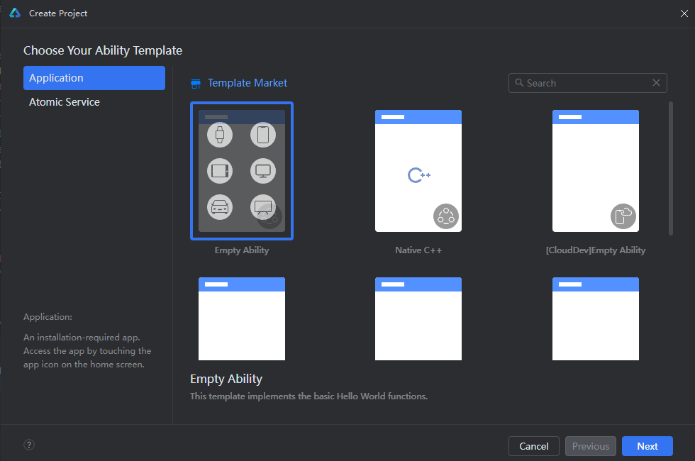Image resolution: width=695 pixels, height=461 pixels.
Task: Click the wearable watch device icon
Action: click(220, 135)
